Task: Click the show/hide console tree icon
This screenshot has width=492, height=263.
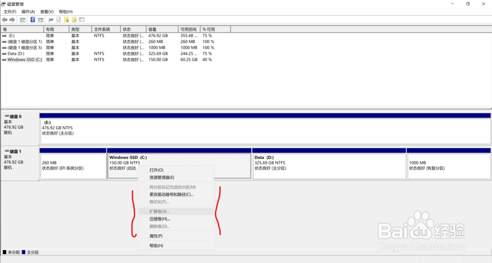Action: pyautogui.click(x=23, y=20)
